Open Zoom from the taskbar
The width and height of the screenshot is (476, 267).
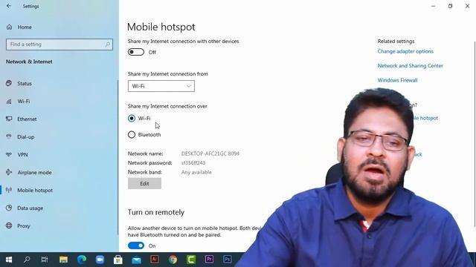click(x=100, y=260)
